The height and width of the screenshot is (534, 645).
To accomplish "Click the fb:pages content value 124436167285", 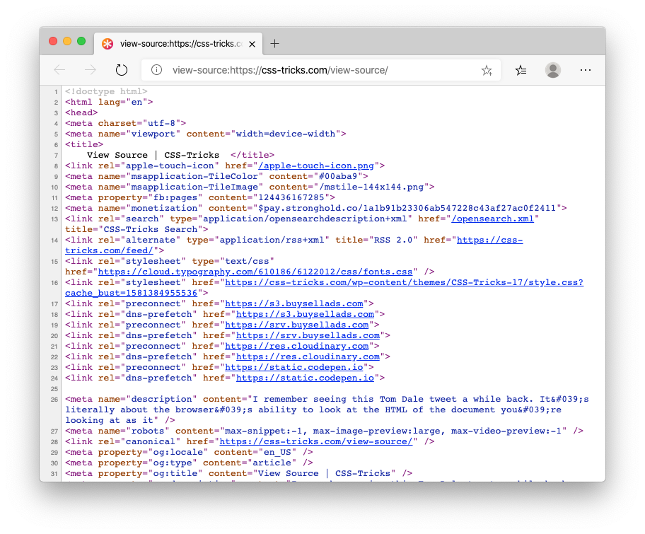I will point(291,198).
